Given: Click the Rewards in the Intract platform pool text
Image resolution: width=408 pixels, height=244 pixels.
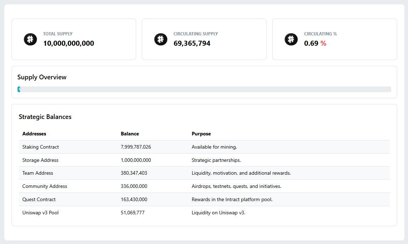Looking at the screenshot, I should click(232, 199).
